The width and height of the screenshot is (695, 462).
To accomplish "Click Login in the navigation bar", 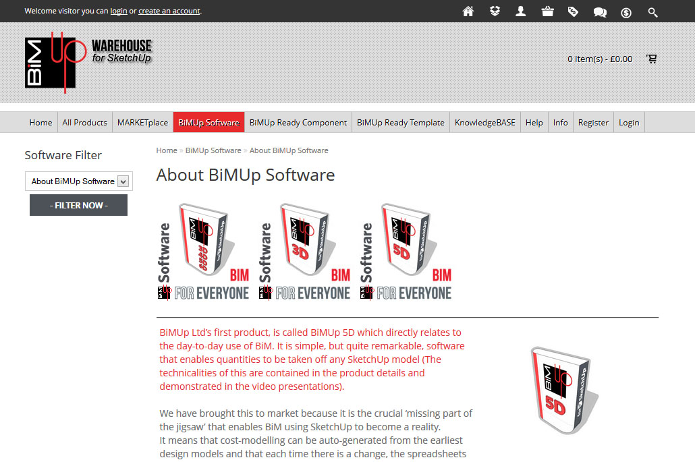I will coord(629,122).
